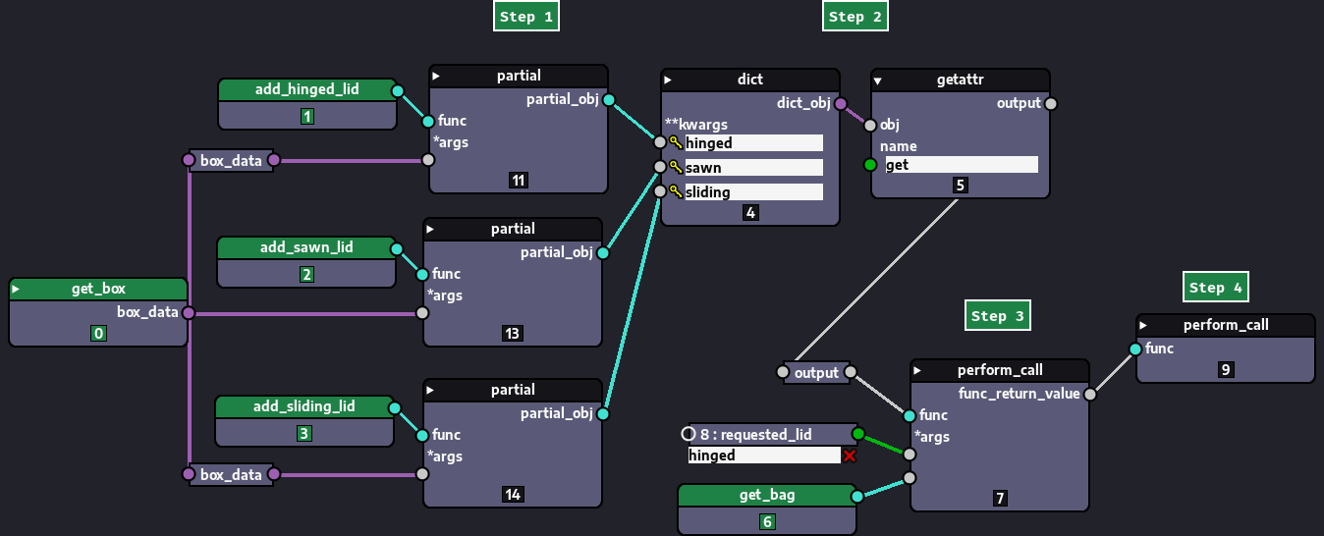Click the red X next to hinged value

tap(850, 456)
